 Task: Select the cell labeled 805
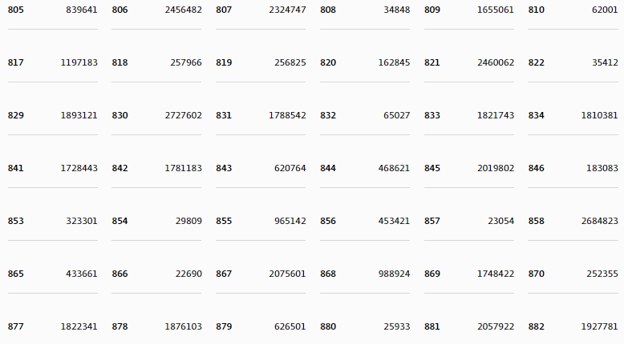click(15, 10)
